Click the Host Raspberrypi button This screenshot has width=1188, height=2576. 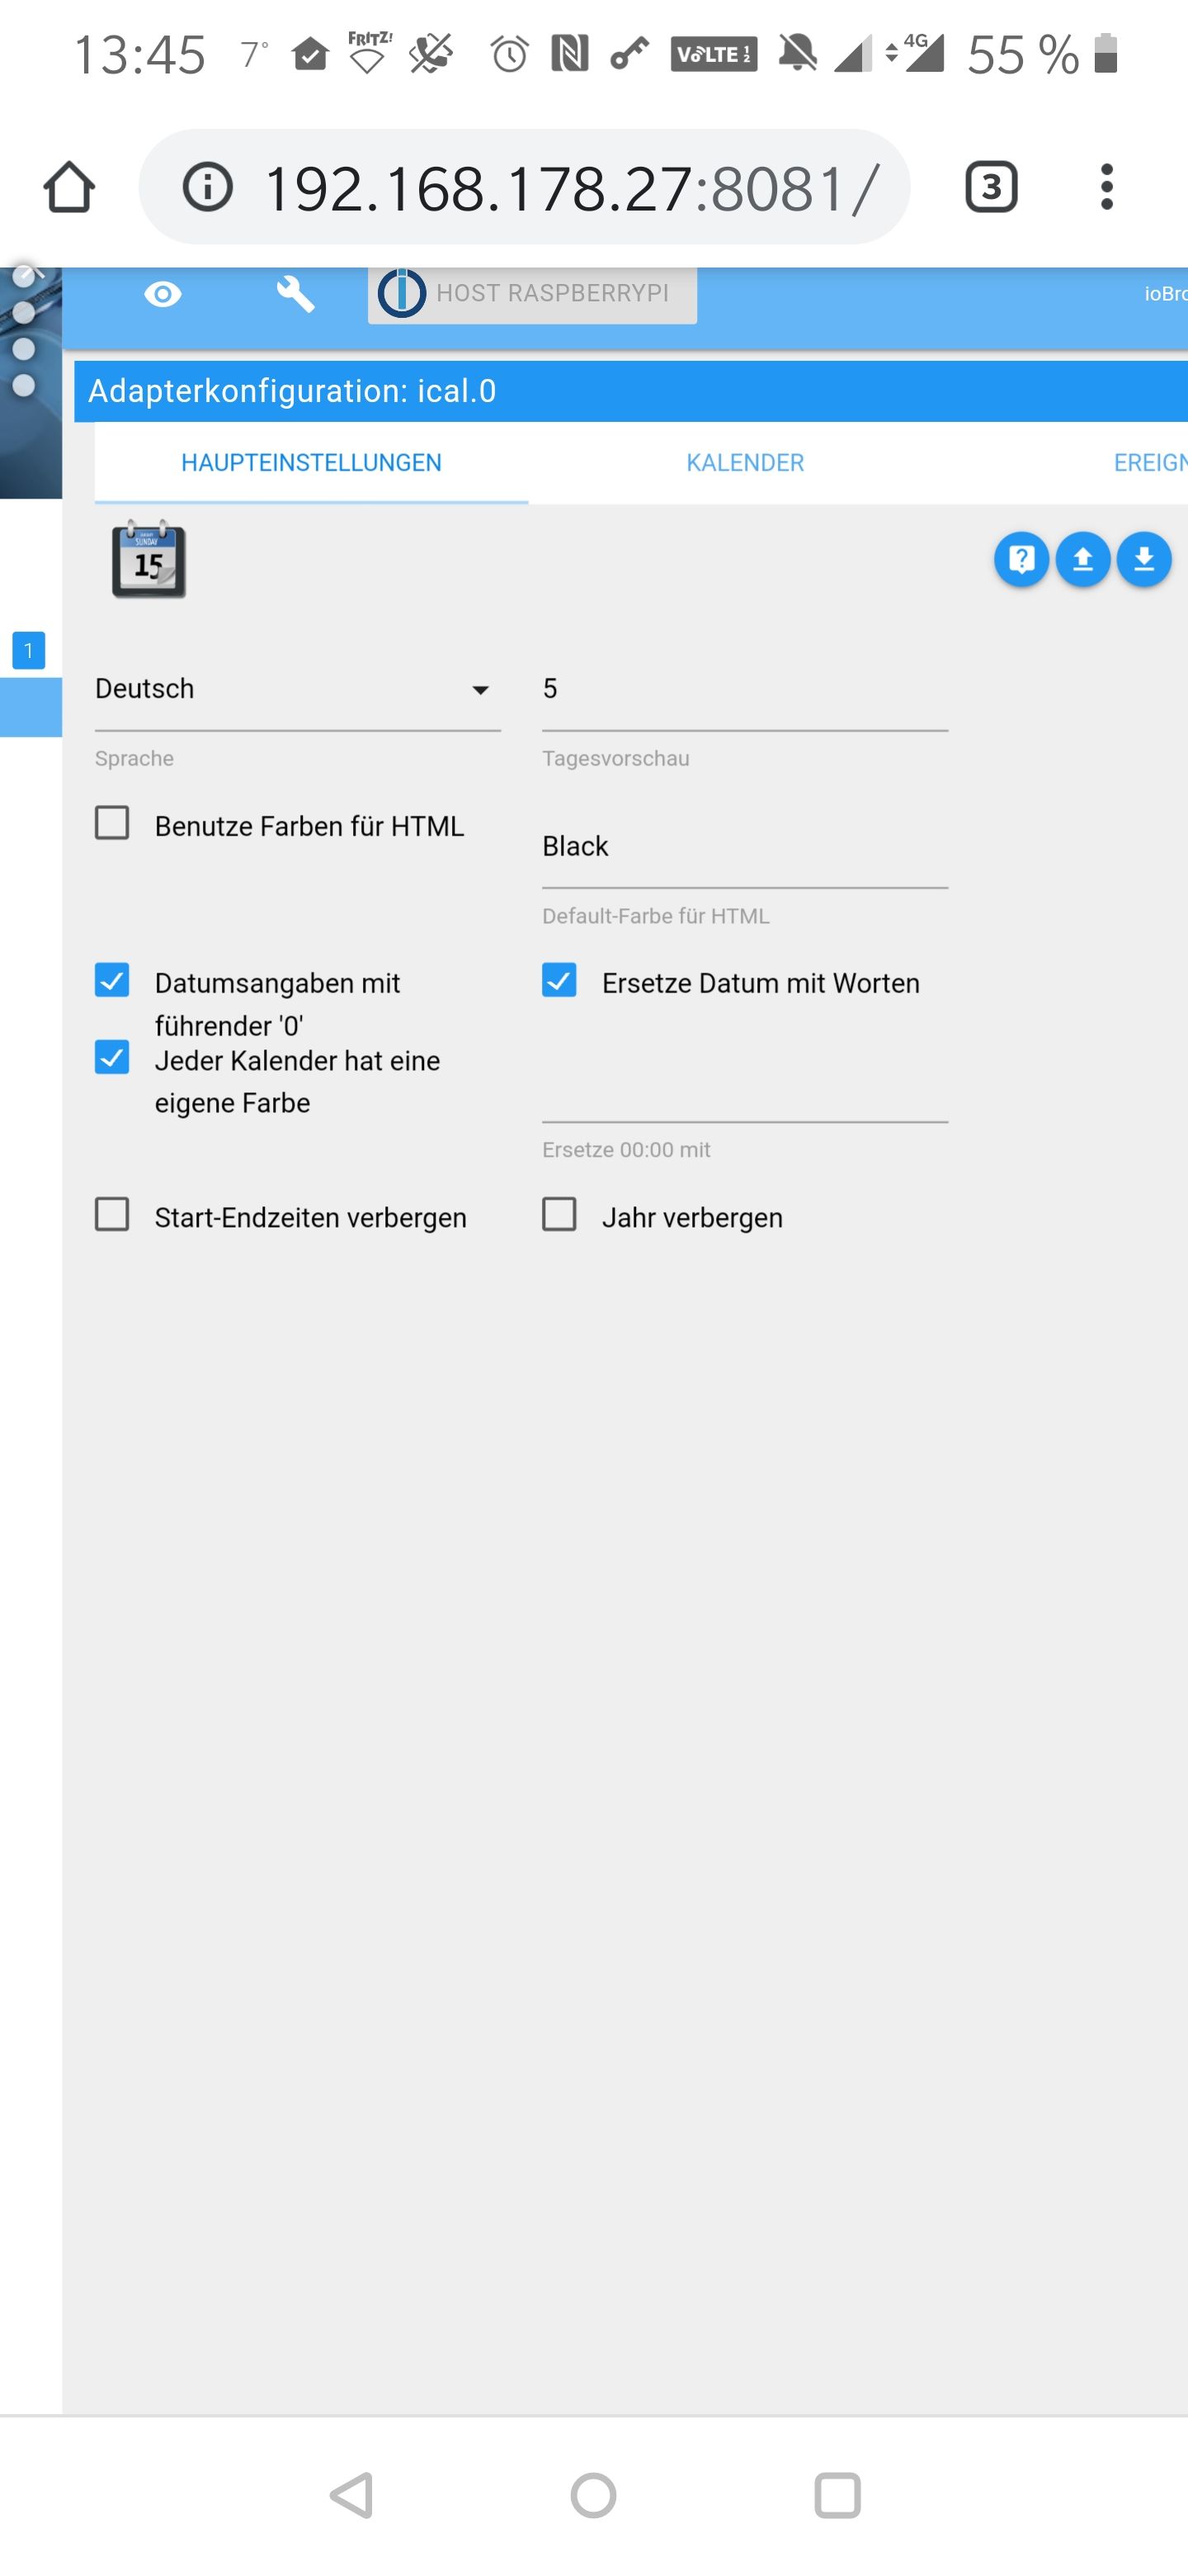coord(533,294)
